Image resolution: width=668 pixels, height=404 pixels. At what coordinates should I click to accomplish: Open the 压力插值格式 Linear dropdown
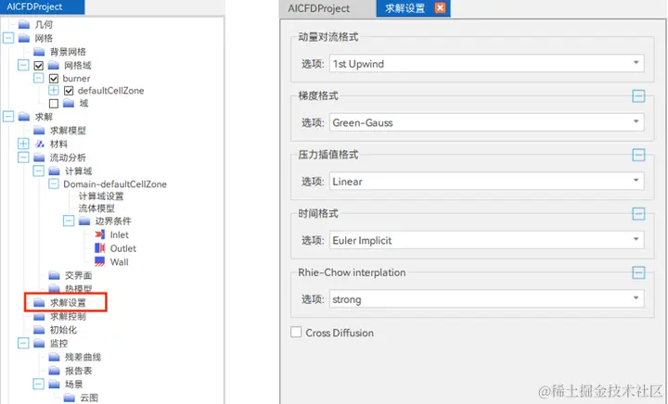(486, 182)
